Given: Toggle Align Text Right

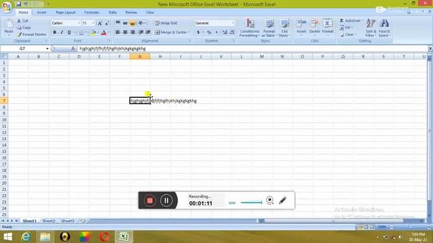Looking at the screenshot, I should tap(133, 32).
